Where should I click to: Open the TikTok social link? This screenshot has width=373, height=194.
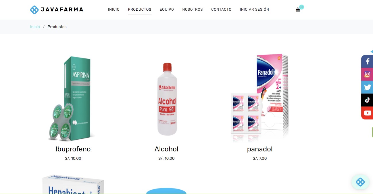click(x=367, y=100)
